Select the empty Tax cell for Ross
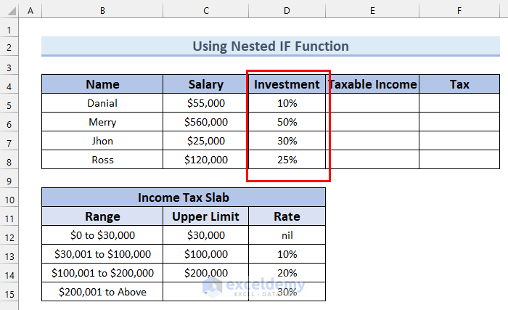The height and width of the screenshot is (310, 508). [x=459, y=160]
